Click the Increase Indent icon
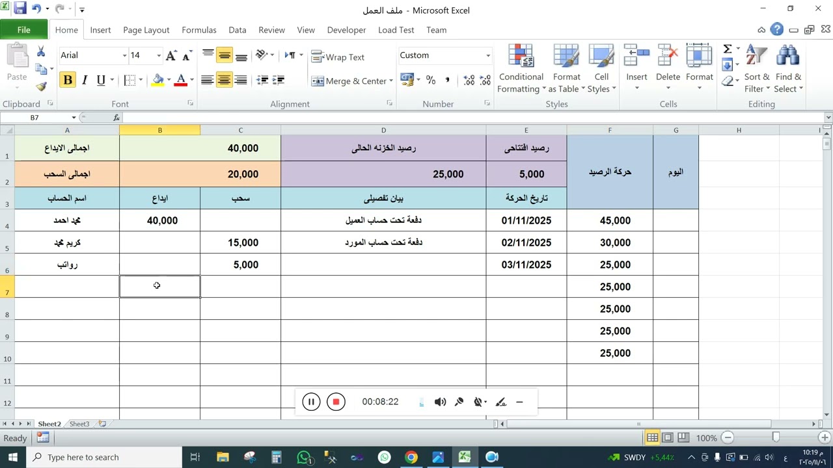The height and width of the screenshot is (468, 833). coord(279,80)
